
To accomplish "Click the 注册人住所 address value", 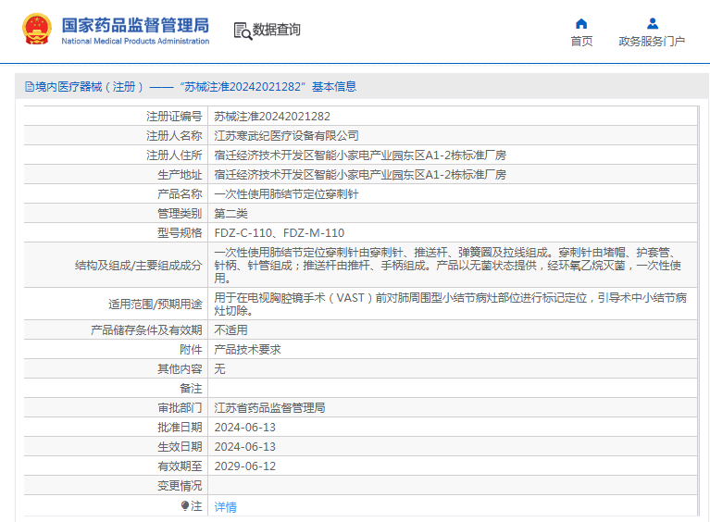I will (360, 155).
